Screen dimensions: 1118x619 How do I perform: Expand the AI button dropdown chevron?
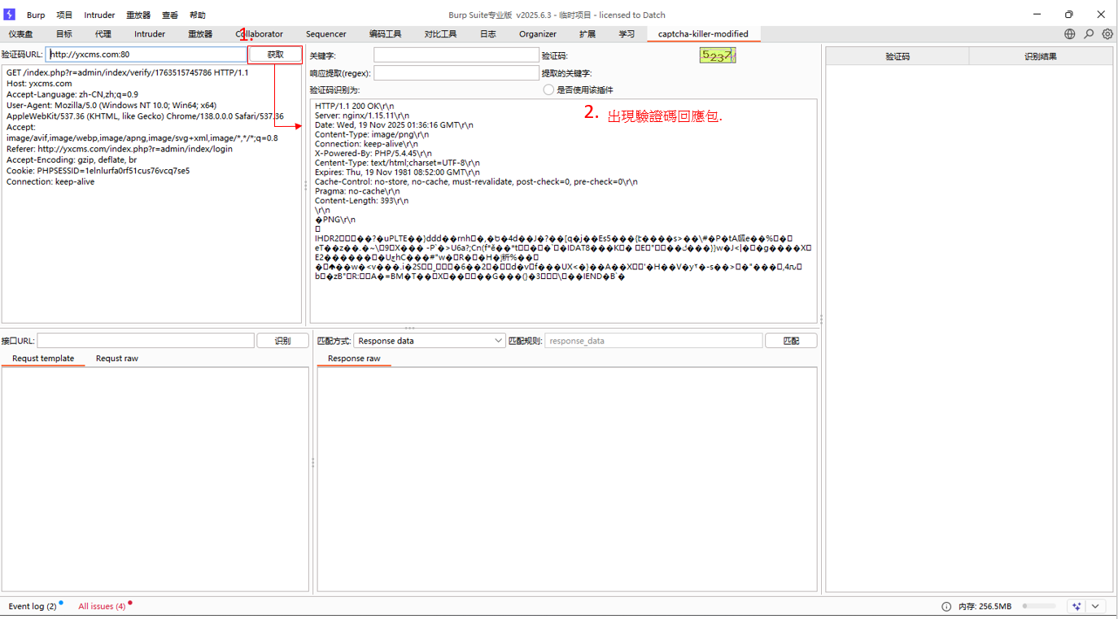[x=1096, y=606]
